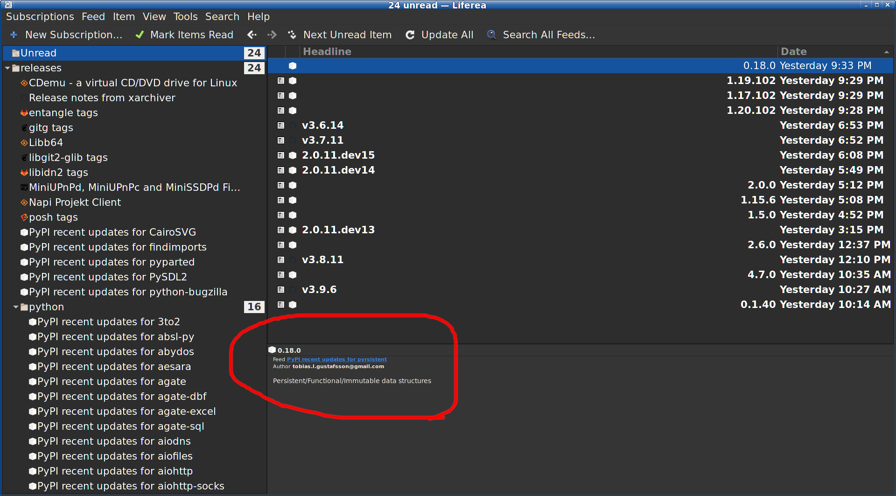Viewport: 896px width, 496px height.
Task: Click the package icon of row 2.0.11.dev15
Action: pos(293,155)
